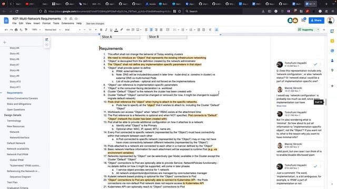Image resolution: width=337 pixels, height=189 pixels.
Task: Jump to Design Details in the outline
Action: pyautogui.click(x=13, y=115)
